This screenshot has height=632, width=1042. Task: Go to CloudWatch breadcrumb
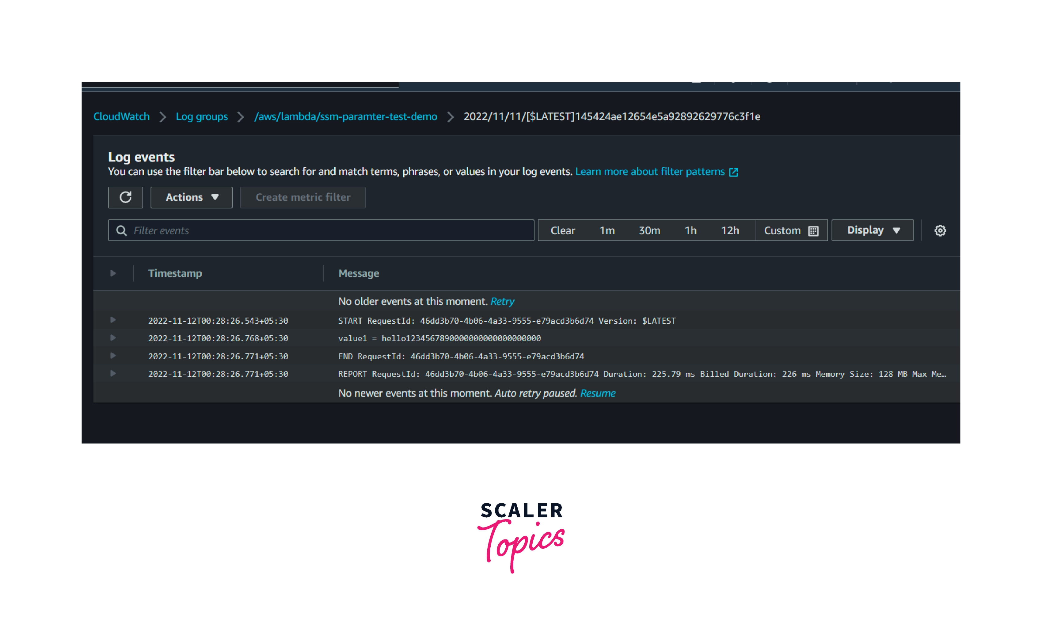(121, 116)
